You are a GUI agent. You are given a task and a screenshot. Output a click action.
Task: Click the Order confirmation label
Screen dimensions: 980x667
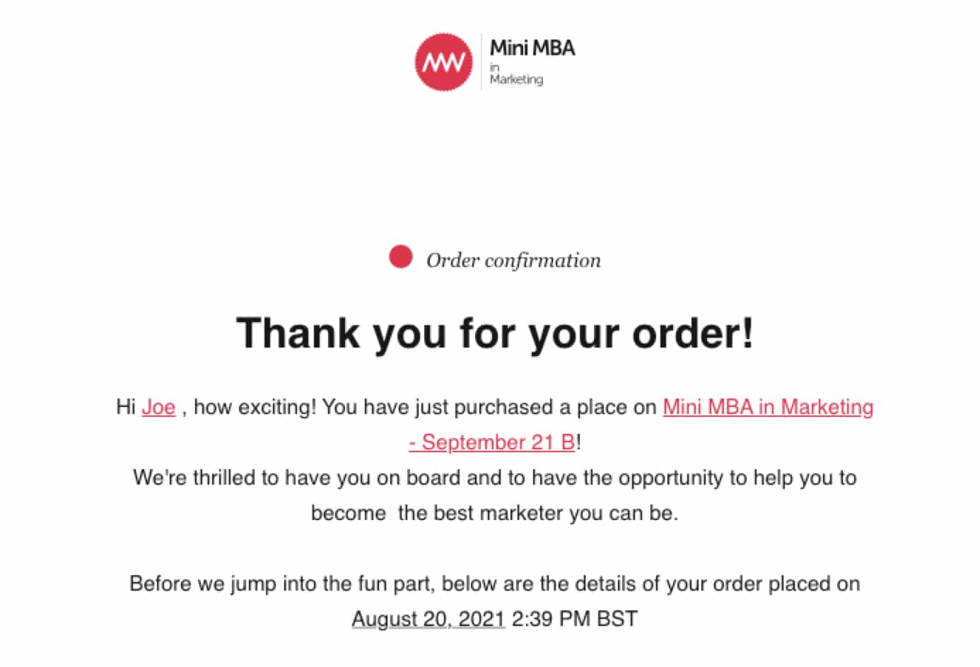(x=513, y=261)
